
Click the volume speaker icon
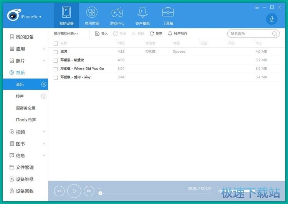[220, 191]
